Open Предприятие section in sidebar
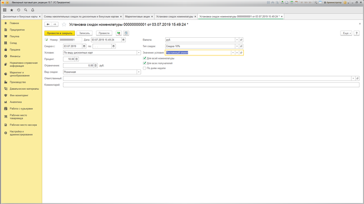 click(17, 30)
